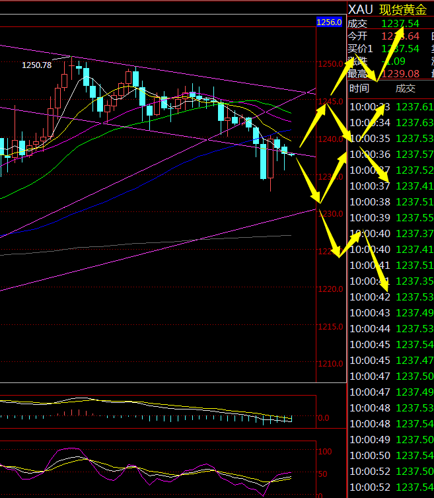The width and height of the screenshot is (434, 498).
Task: Click the 50 level label in oscillator panel
Action: click(x=323, y=474)
